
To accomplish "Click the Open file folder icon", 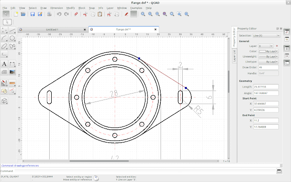I will (23, 14).
